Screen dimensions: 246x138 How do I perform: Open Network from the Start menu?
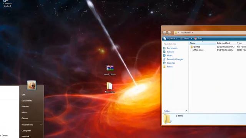coord(25,136)
